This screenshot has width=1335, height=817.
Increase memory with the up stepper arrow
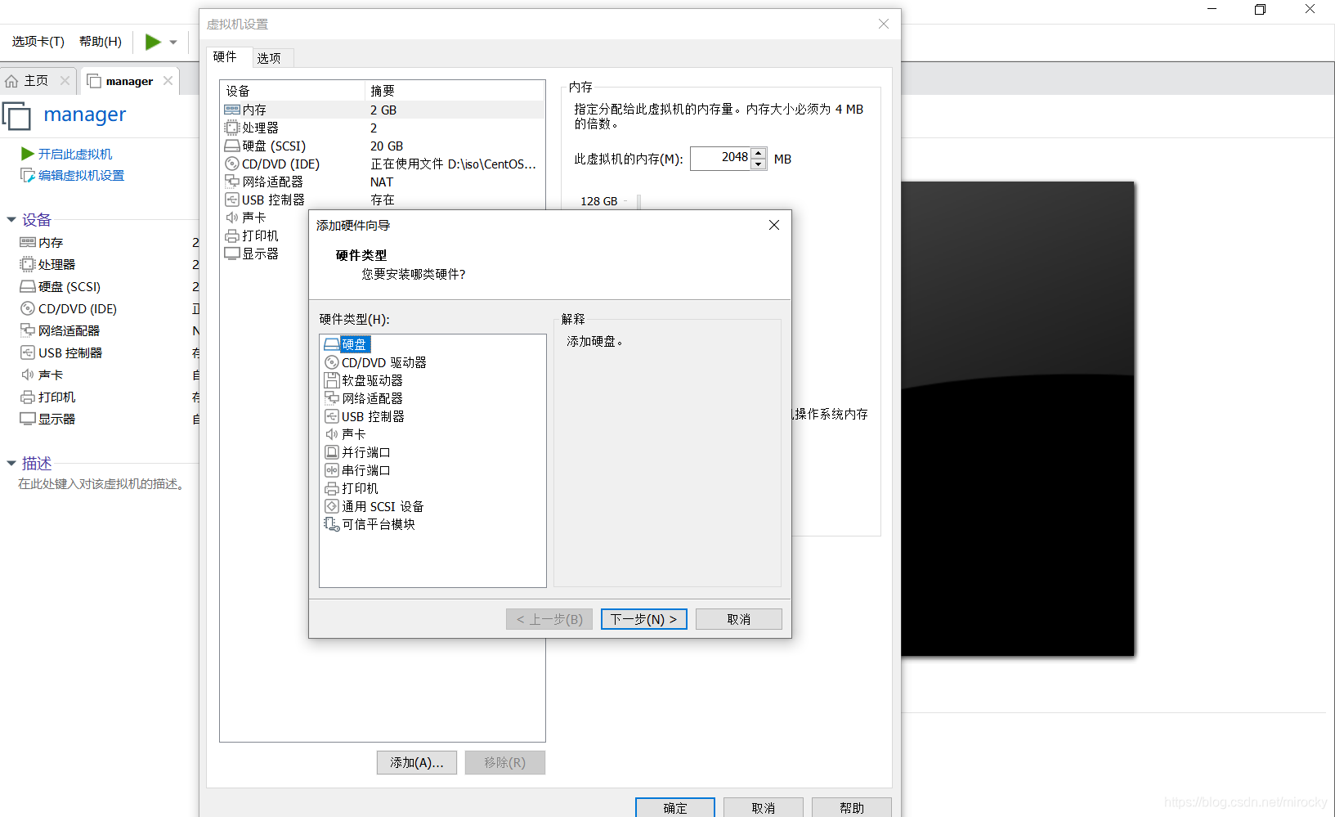coord(759,153)
